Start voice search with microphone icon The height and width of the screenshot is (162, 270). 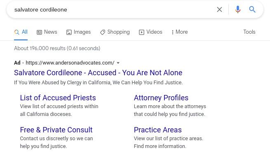coord(237,9)
